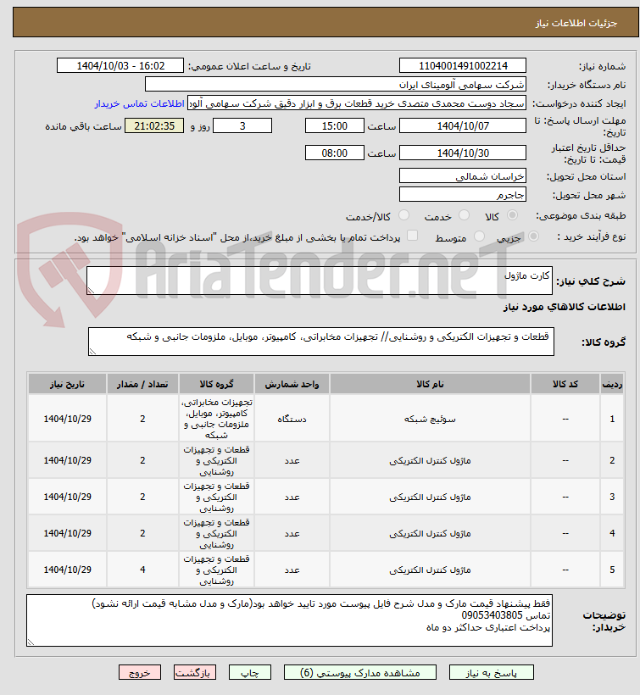The height and width of the screenshot is (695, 640).
Task: Select the 'متوسط' purchase type radio
Action: pos(479,236)
